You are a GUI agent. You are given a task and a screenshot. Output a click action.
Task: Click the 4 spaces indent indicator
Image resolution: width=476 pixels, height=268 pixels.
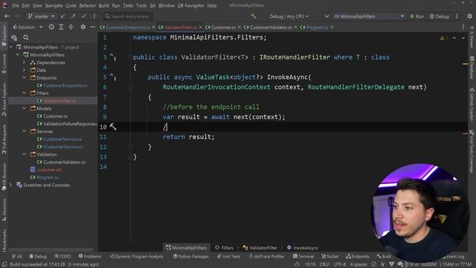point(358,264)
